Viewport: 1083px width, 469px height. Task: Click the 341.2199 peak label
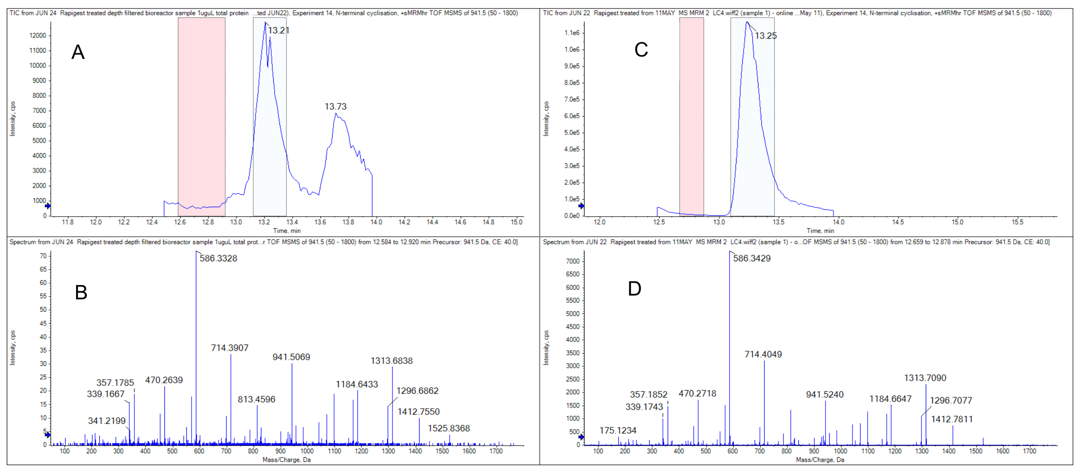coord(107,421)
